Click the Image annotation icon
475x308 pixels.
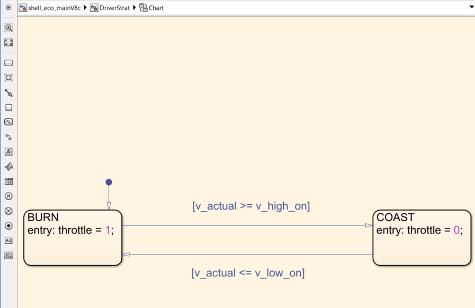pyautogui.click(x=8, y=255)
